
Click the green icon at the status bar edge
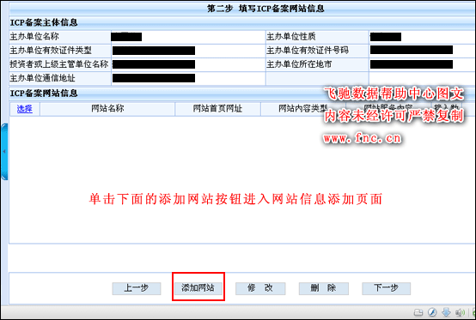coord(473,312)
